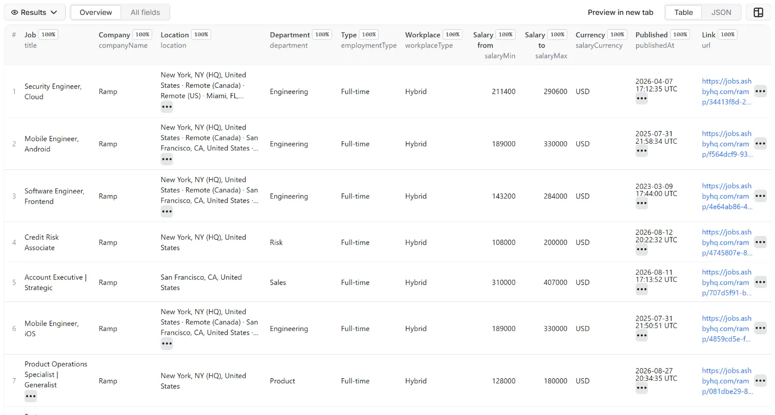The width and height of the screenshot is (775, 415).
Task: Expand location for Mobile Engineer, iOS row
Action: (167, 343)
